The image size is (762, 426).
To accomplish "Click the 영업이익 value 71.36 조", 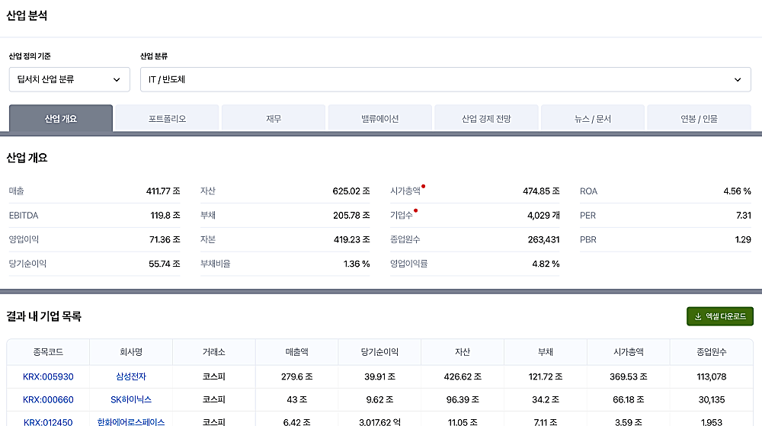I will tap(165, 239).
